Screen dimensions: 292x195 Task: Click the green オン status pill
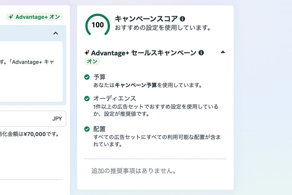pos(92,61)
